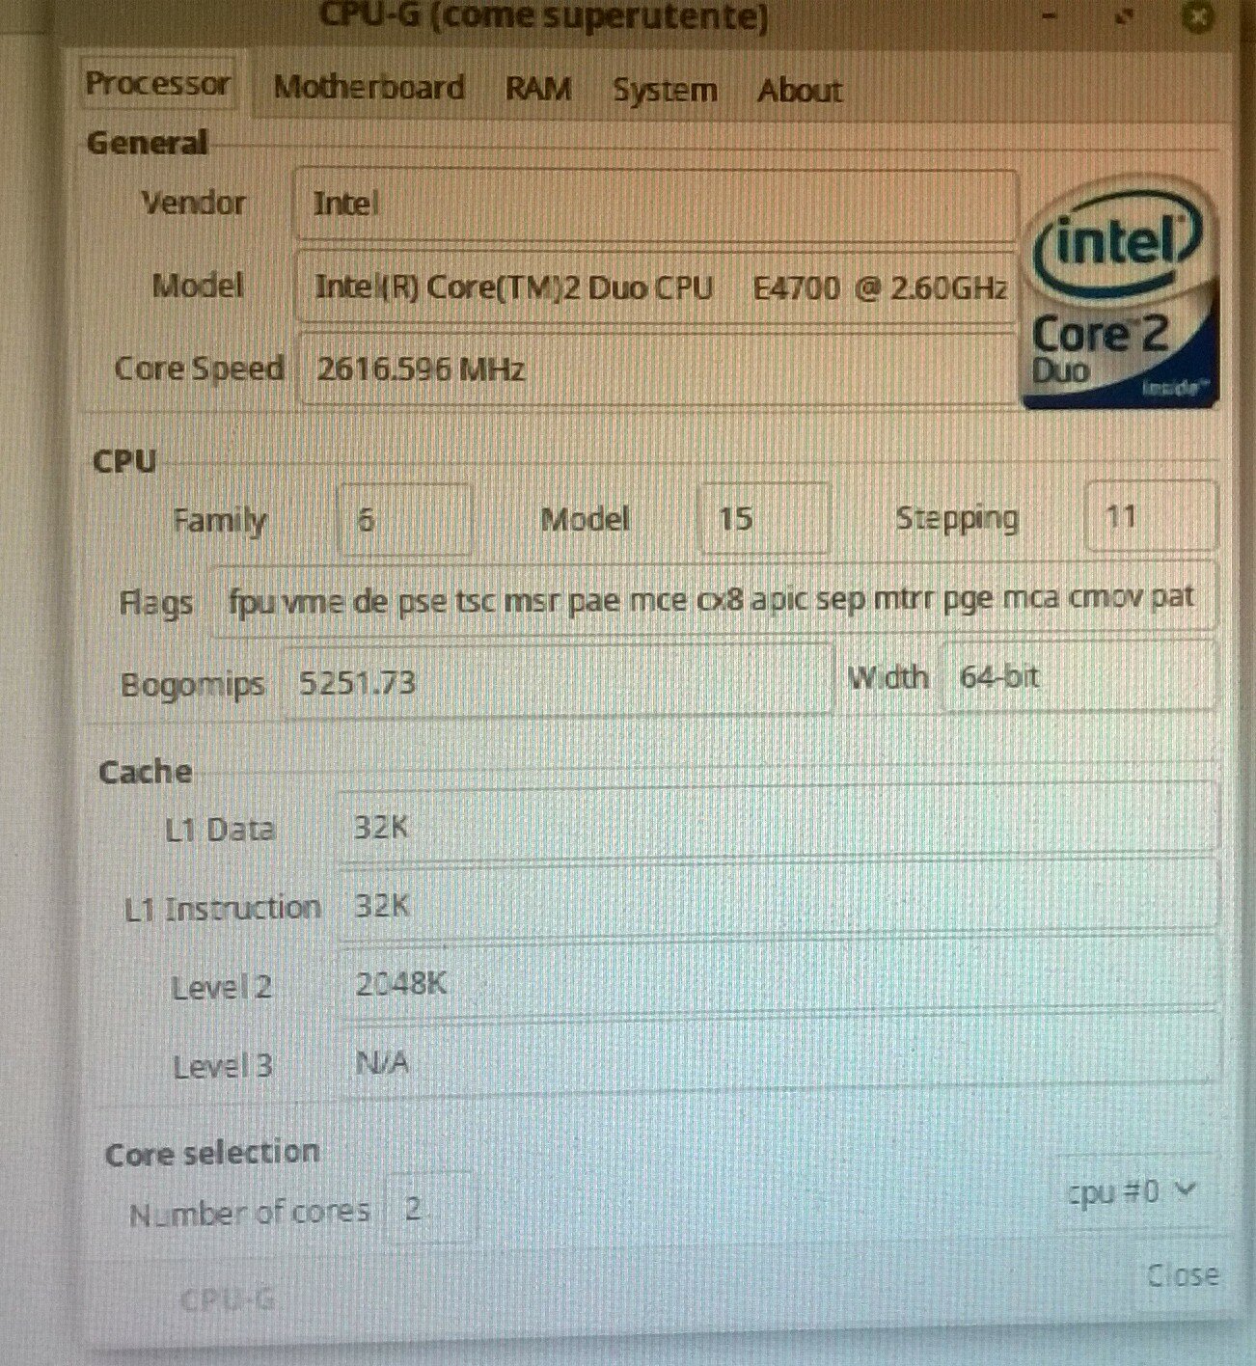Focus the Flags text field
The image size is (1256, 1366).
[x=712, y=599]
